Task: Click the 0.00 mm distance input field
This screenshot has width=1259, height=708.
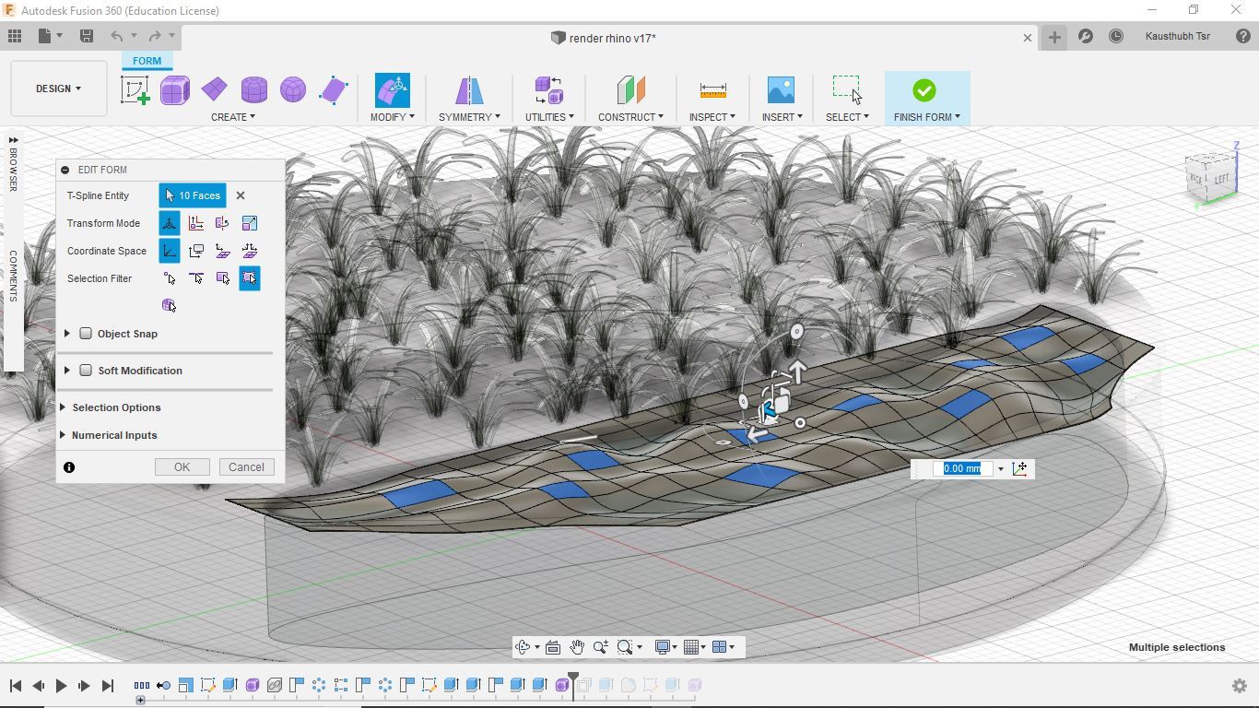Action: (x=962, y=468)
